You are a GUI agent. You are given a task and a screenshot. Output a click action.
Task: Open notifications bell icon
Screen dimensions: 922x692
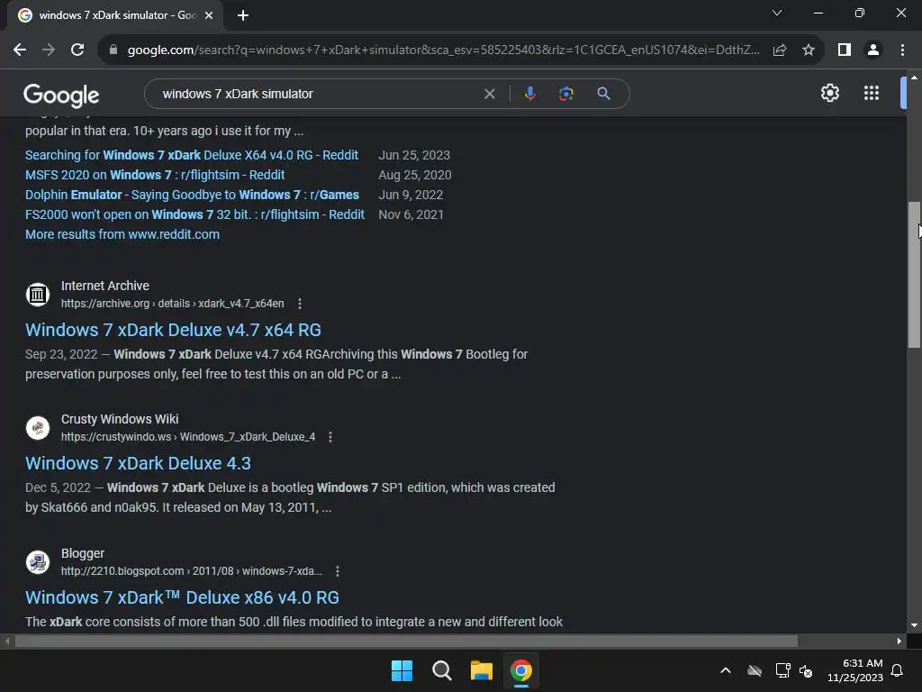pyautogui.click(x=897, y=670)
